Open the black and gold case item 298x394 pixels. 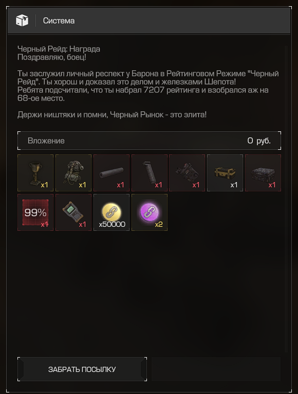click(x=225, y=173)
